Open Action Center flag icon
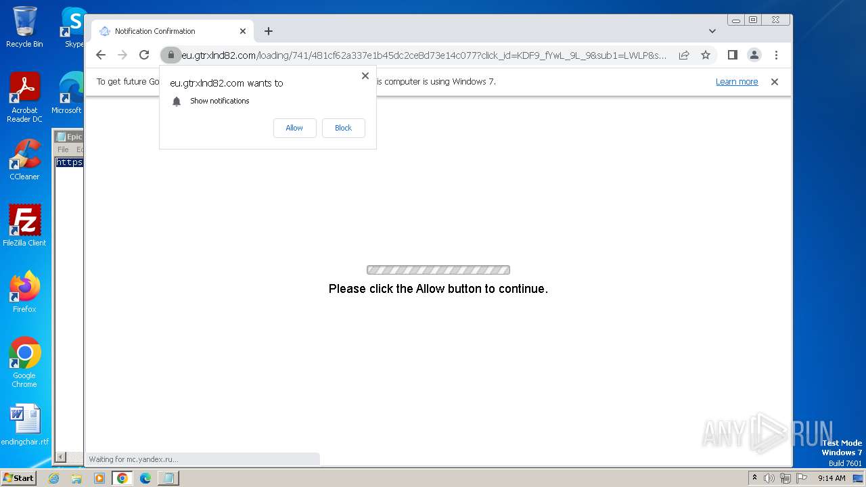Screen dimensions: 866x487 pyautogui.click(x=800, y=478)
